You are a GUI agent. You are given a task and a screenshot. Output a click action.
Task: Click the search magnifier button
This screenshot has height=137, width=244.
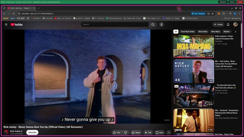click(153, 24)
